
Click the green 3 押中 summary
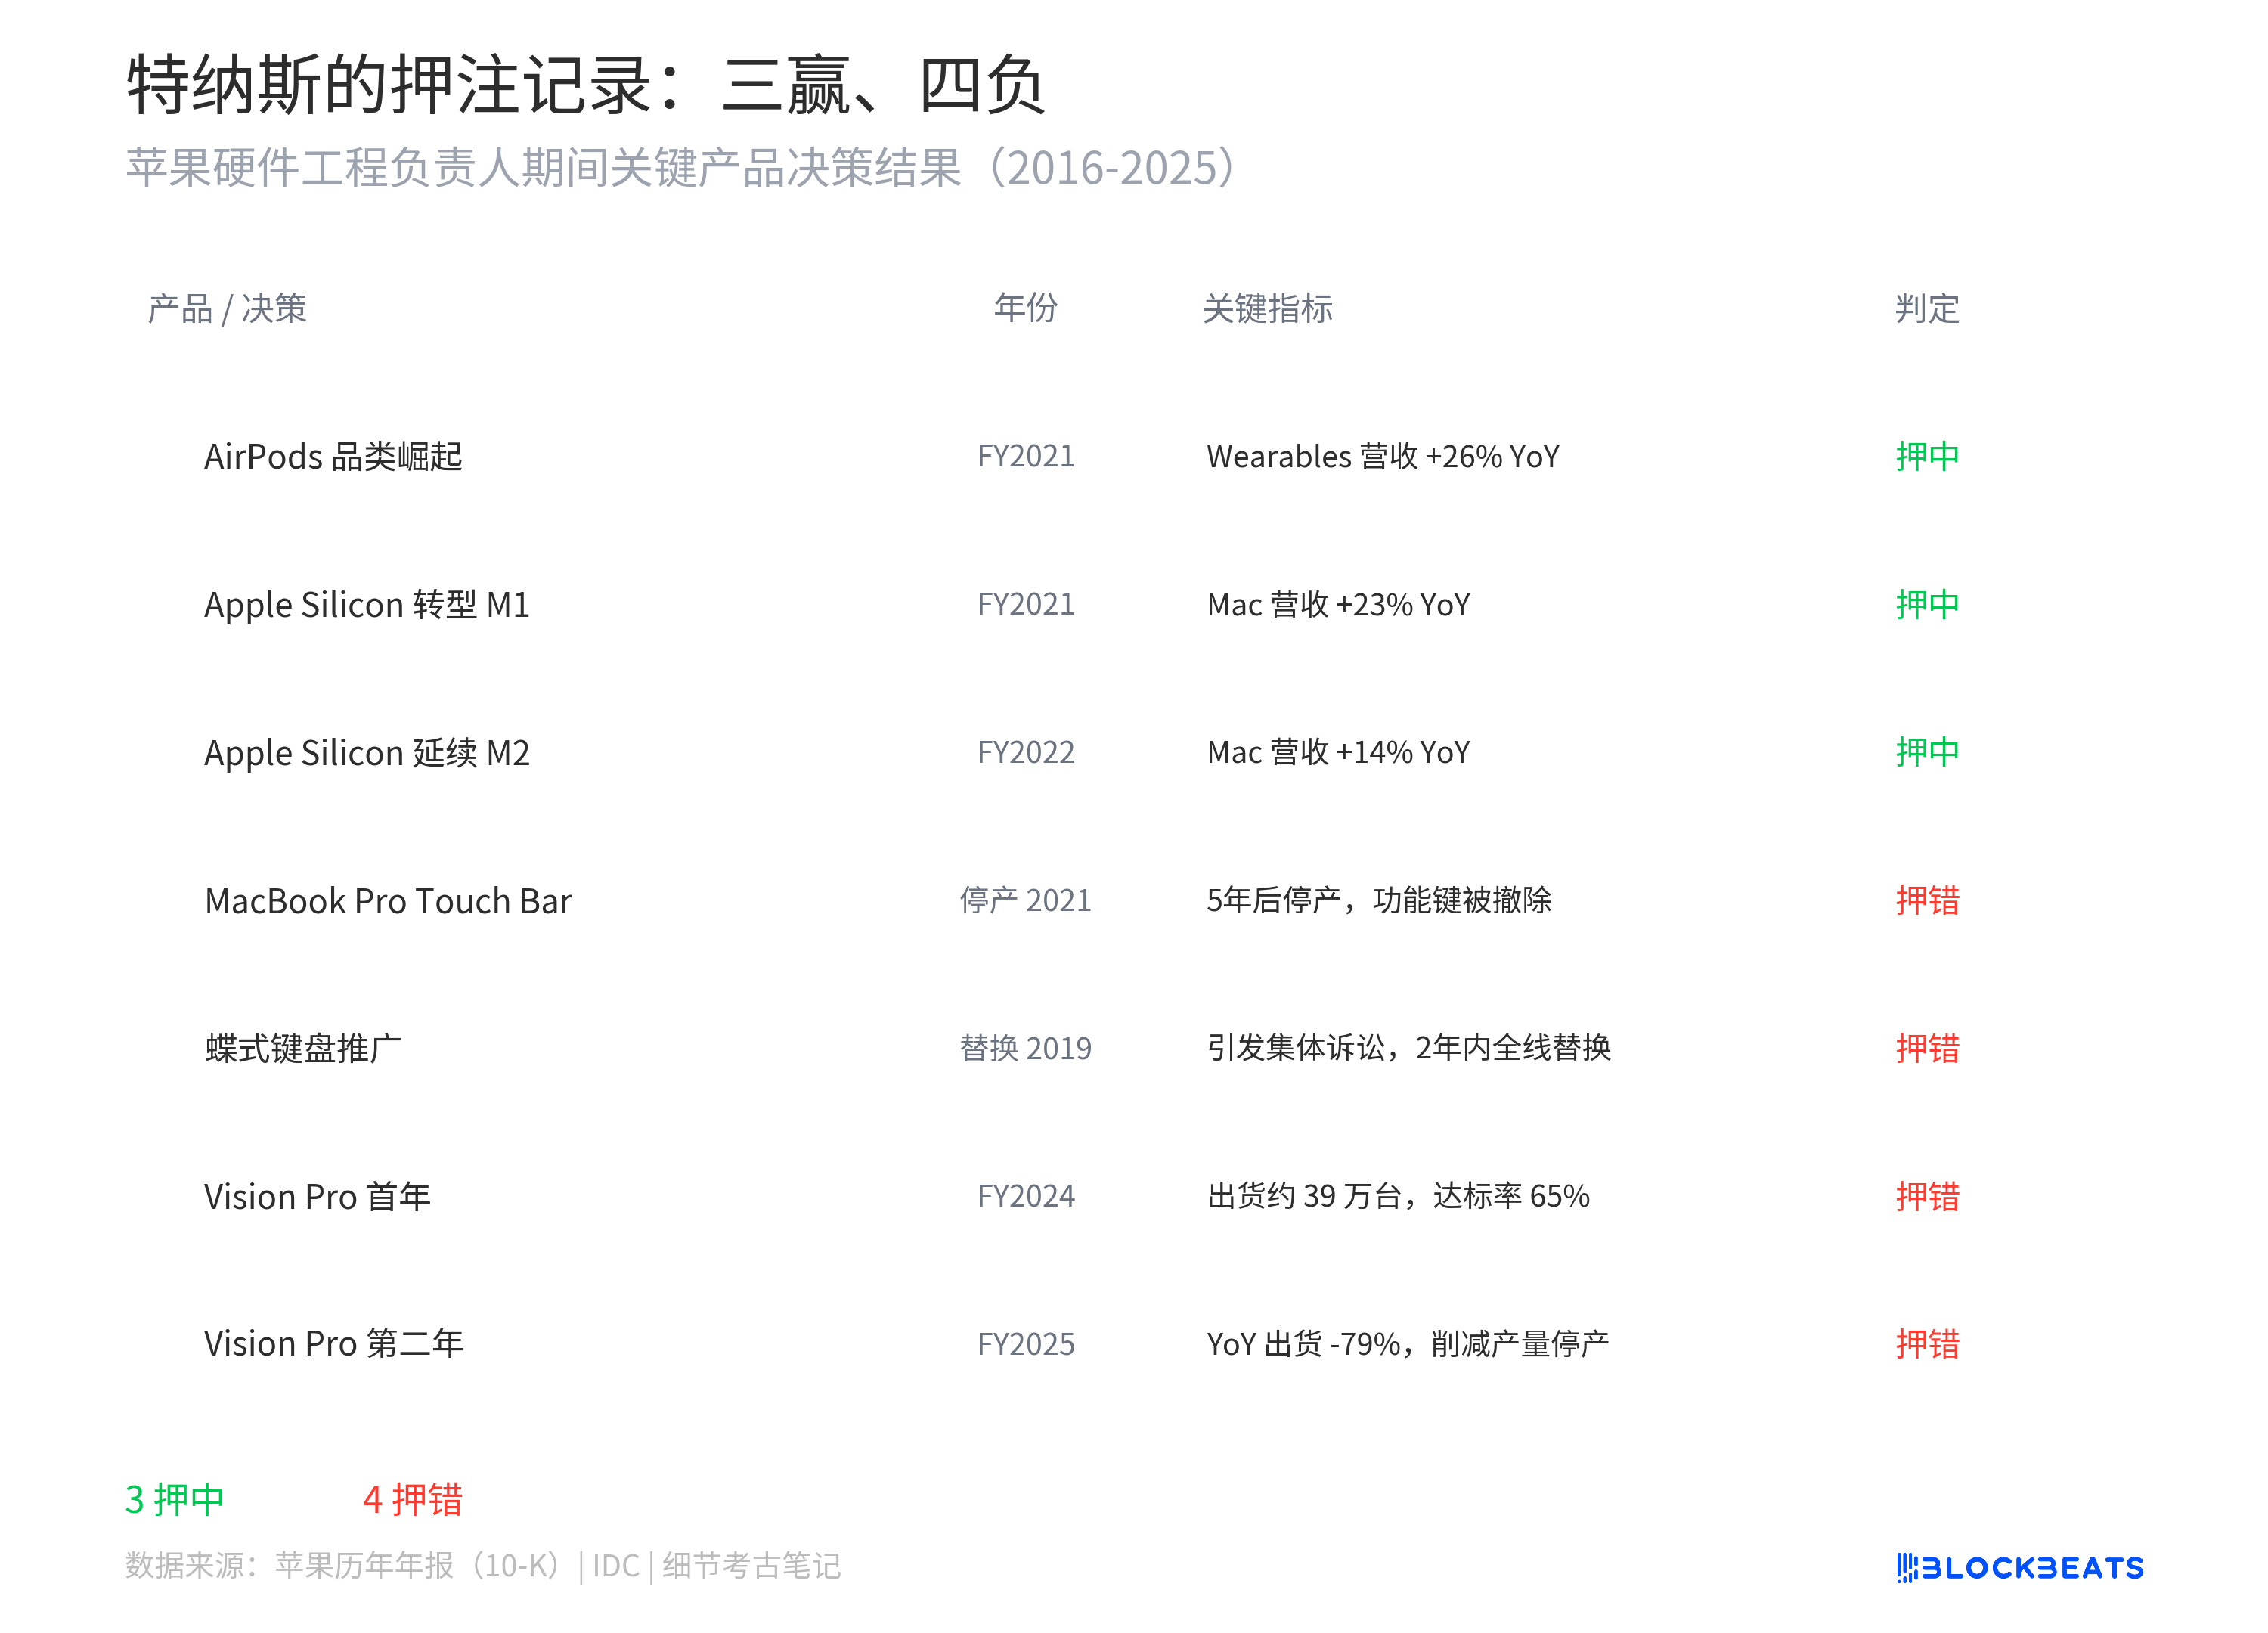174,1499
